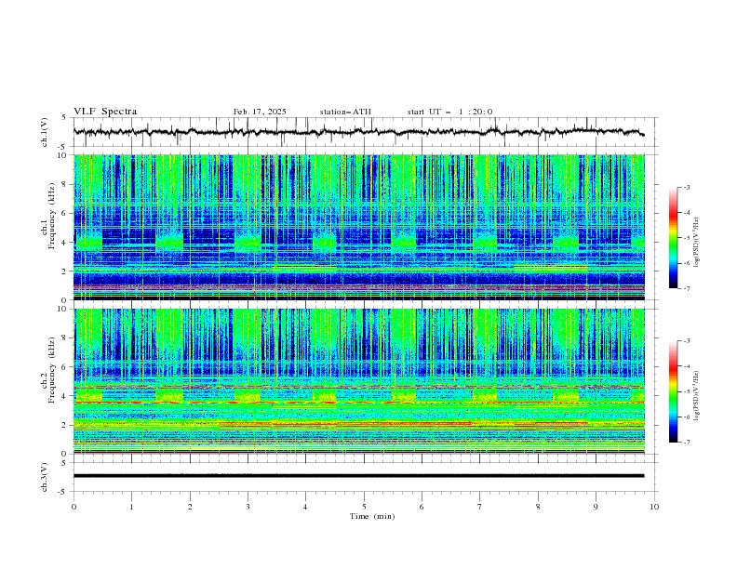Click the ch.3 flat black waveform trace
Viewport: 737px width, 569px height.
point(358,476)
